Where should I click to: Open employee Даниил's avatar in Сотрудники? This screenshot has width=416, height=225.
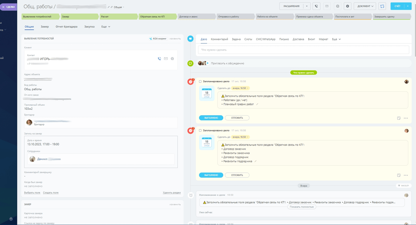coord(32,159)
